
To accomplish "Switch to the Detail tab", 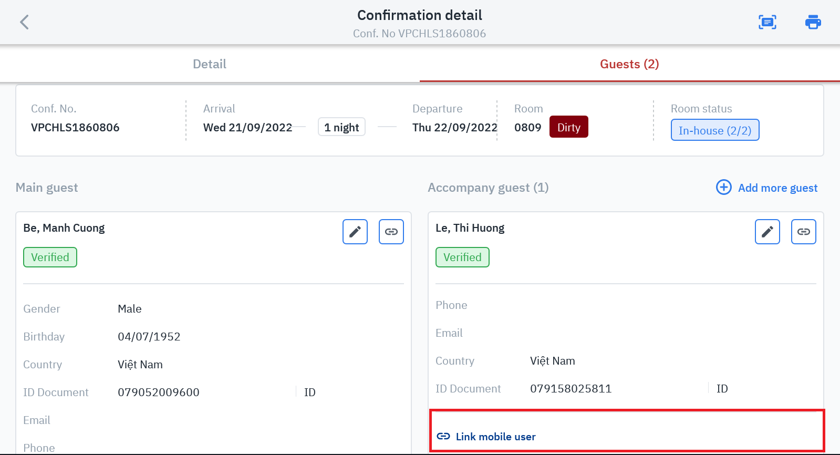I will pos(210,64).
